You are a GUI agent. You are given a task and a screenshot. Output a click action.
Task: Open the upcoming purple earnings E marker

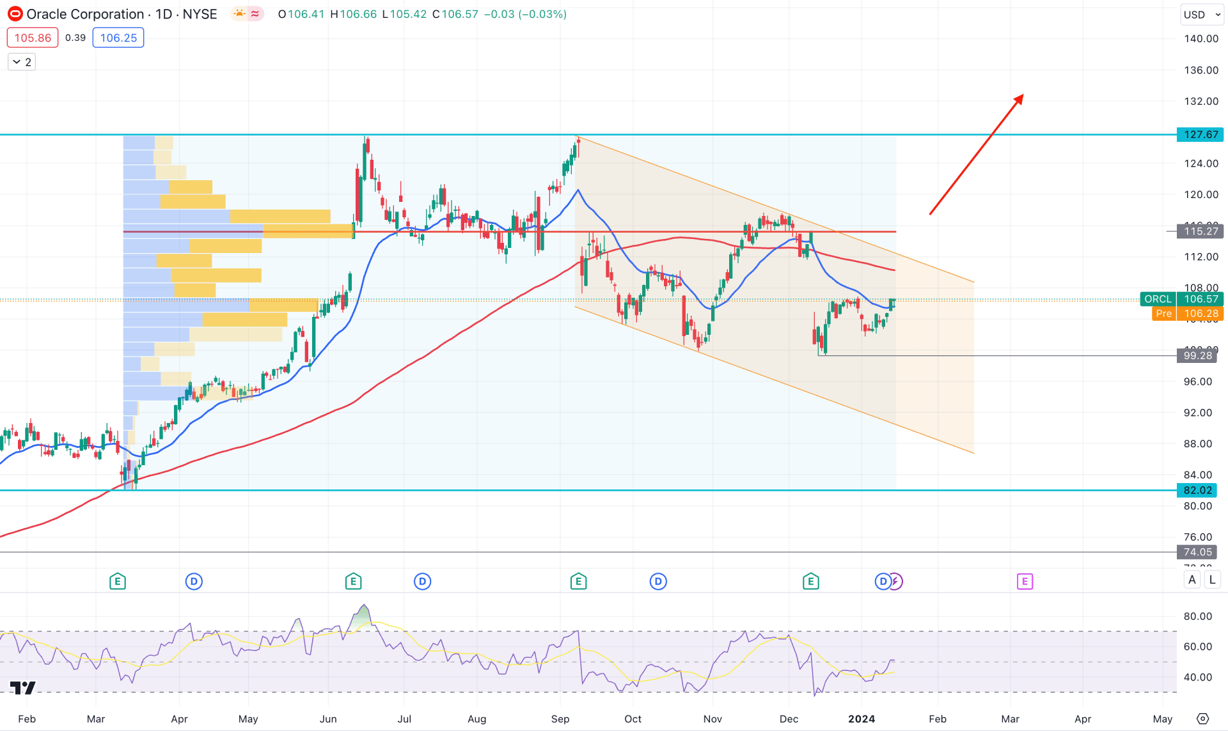1025,581
